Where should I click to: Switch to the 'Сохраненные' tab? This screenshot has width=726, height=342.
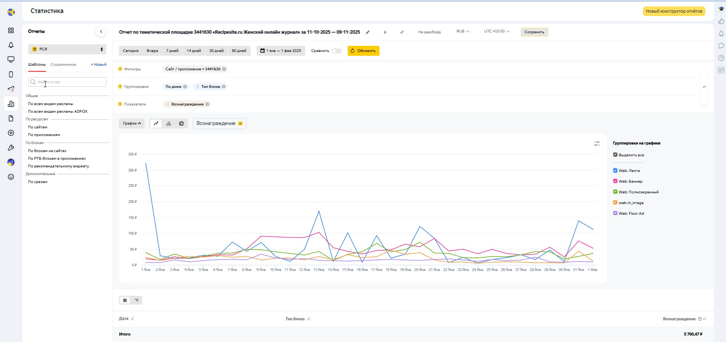(63, 65)
